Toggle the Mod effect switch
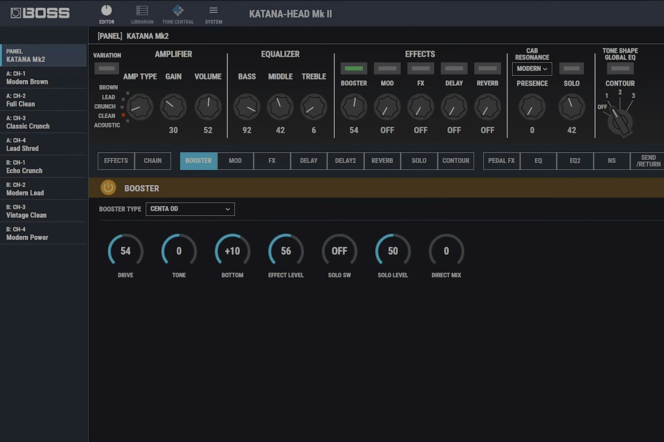The image size is (664, 442). pyautogui.click(x=387, y=68)
